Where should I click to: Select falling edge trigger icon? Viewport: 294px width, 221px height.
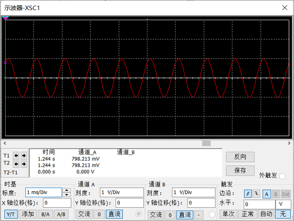tap(256, 194)
